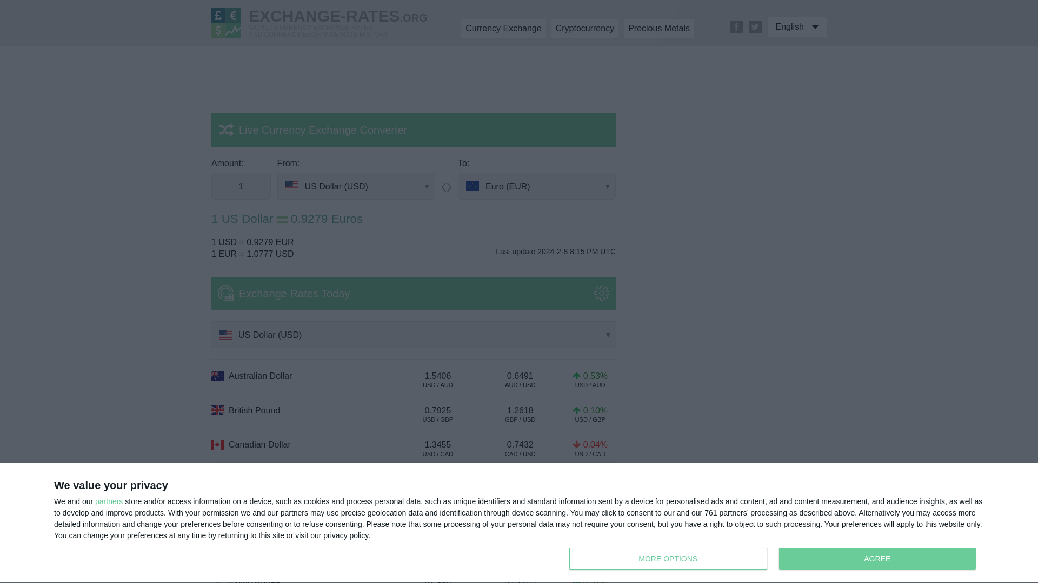The width and height of the screenshot is (1038, 583).
Task: Click the Australian flag icon
Action: (217, 376)
